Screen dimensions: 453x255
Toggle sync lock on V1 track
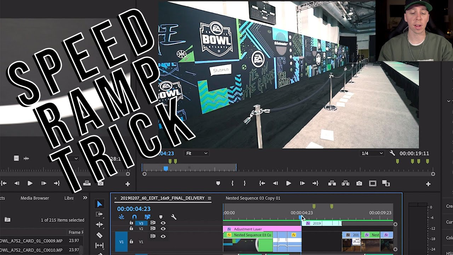pos(153,236)
